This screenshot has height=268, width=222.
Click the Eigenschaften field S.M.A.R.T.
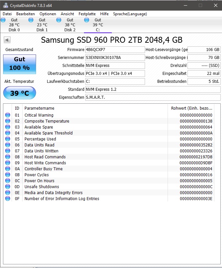point(153,97)
